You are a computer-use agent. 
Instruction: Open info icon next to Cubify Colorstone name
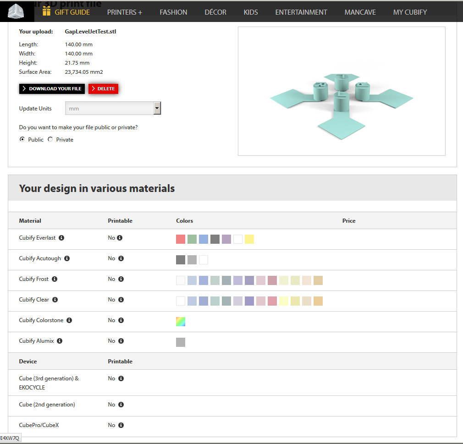coord(69,321)
